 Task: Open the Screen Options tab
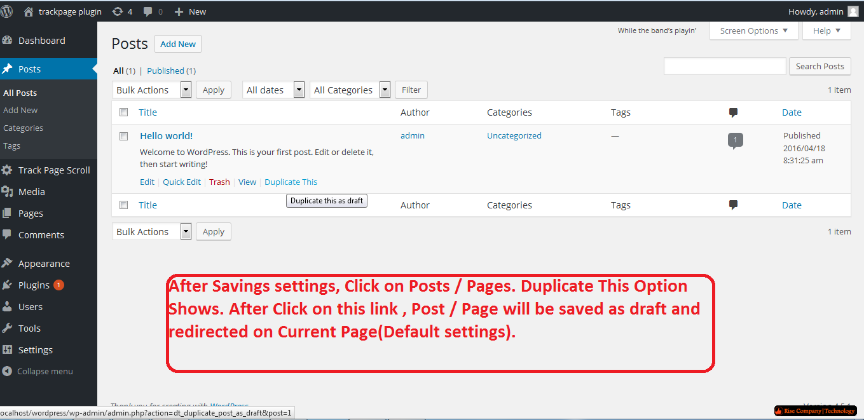click(x=754, y=30)
